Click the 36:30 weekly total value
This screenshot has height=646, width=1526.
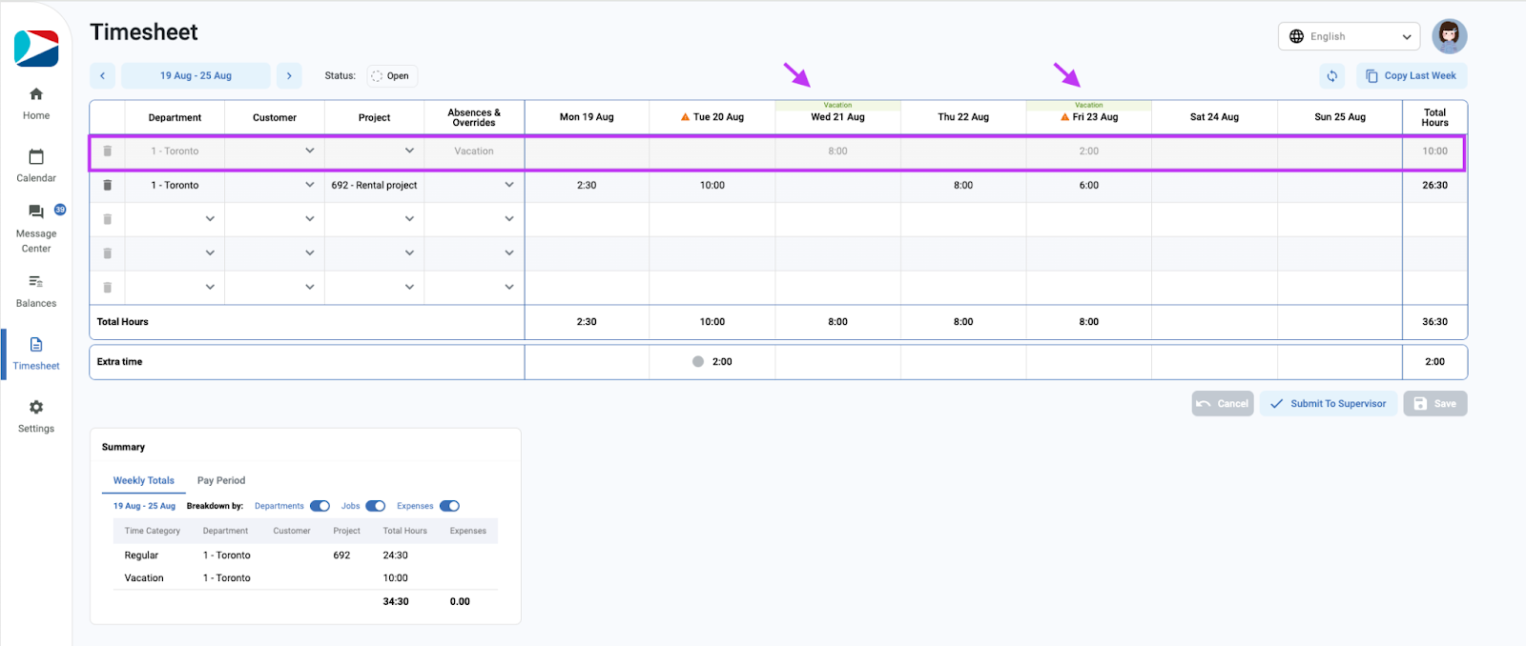(1434, 322)
